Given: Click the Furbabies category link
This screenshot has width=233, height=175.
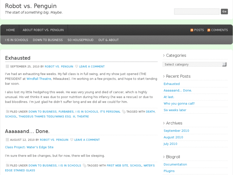Looking at the screenshot, I should pyautogui.click(x=66, y=112).
